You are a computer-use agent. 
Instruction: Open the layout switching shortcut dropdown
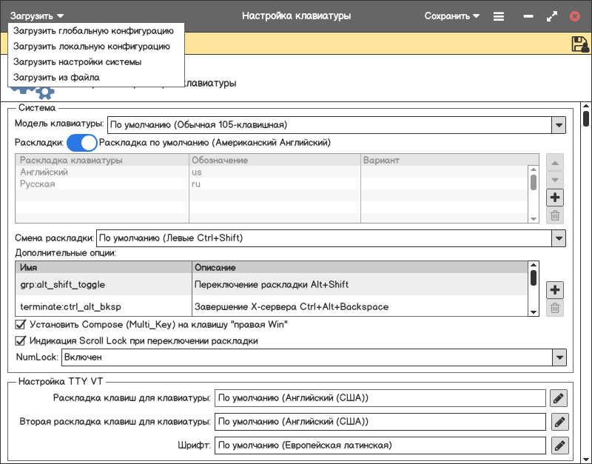tap(558, 238)
